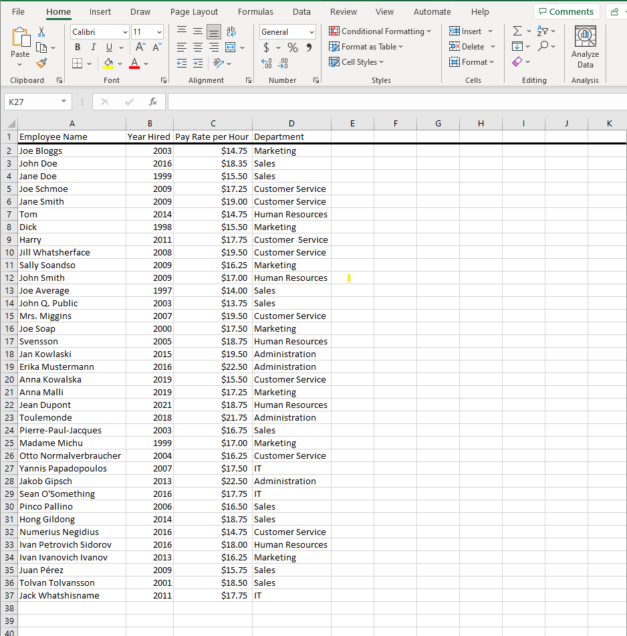This screenshot has height=636, width=627.
Task: Apply Accounting Number Format dollar icon
Action: click(x=267, y=47)
